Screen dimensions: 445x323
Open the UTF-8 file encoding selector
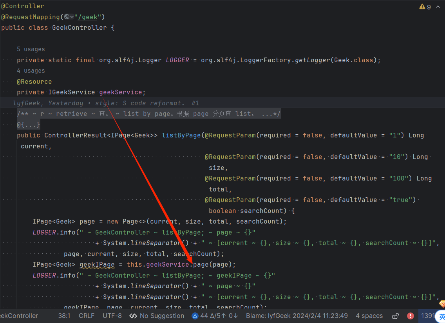112,316
